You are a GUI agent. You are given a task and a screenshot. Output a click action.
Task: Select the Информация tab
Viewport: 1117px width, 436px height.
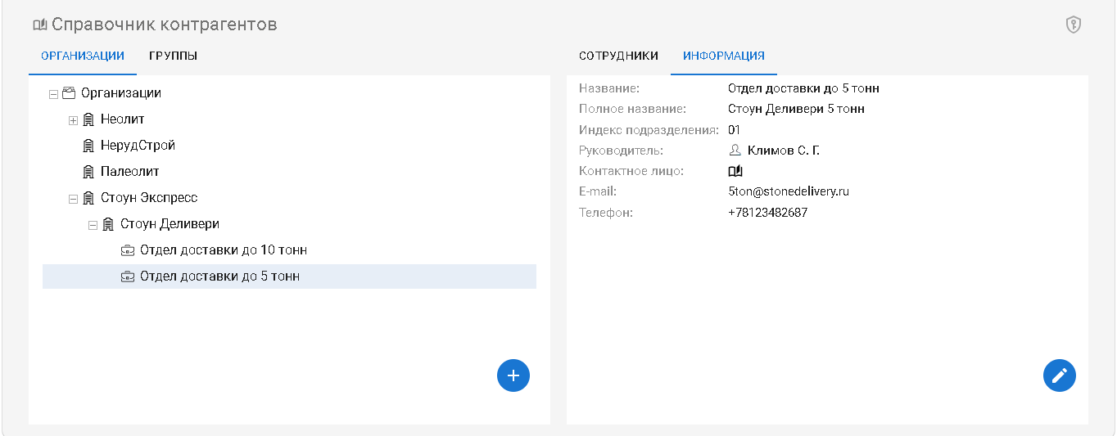pyautogui.click(x=724, y=56)
